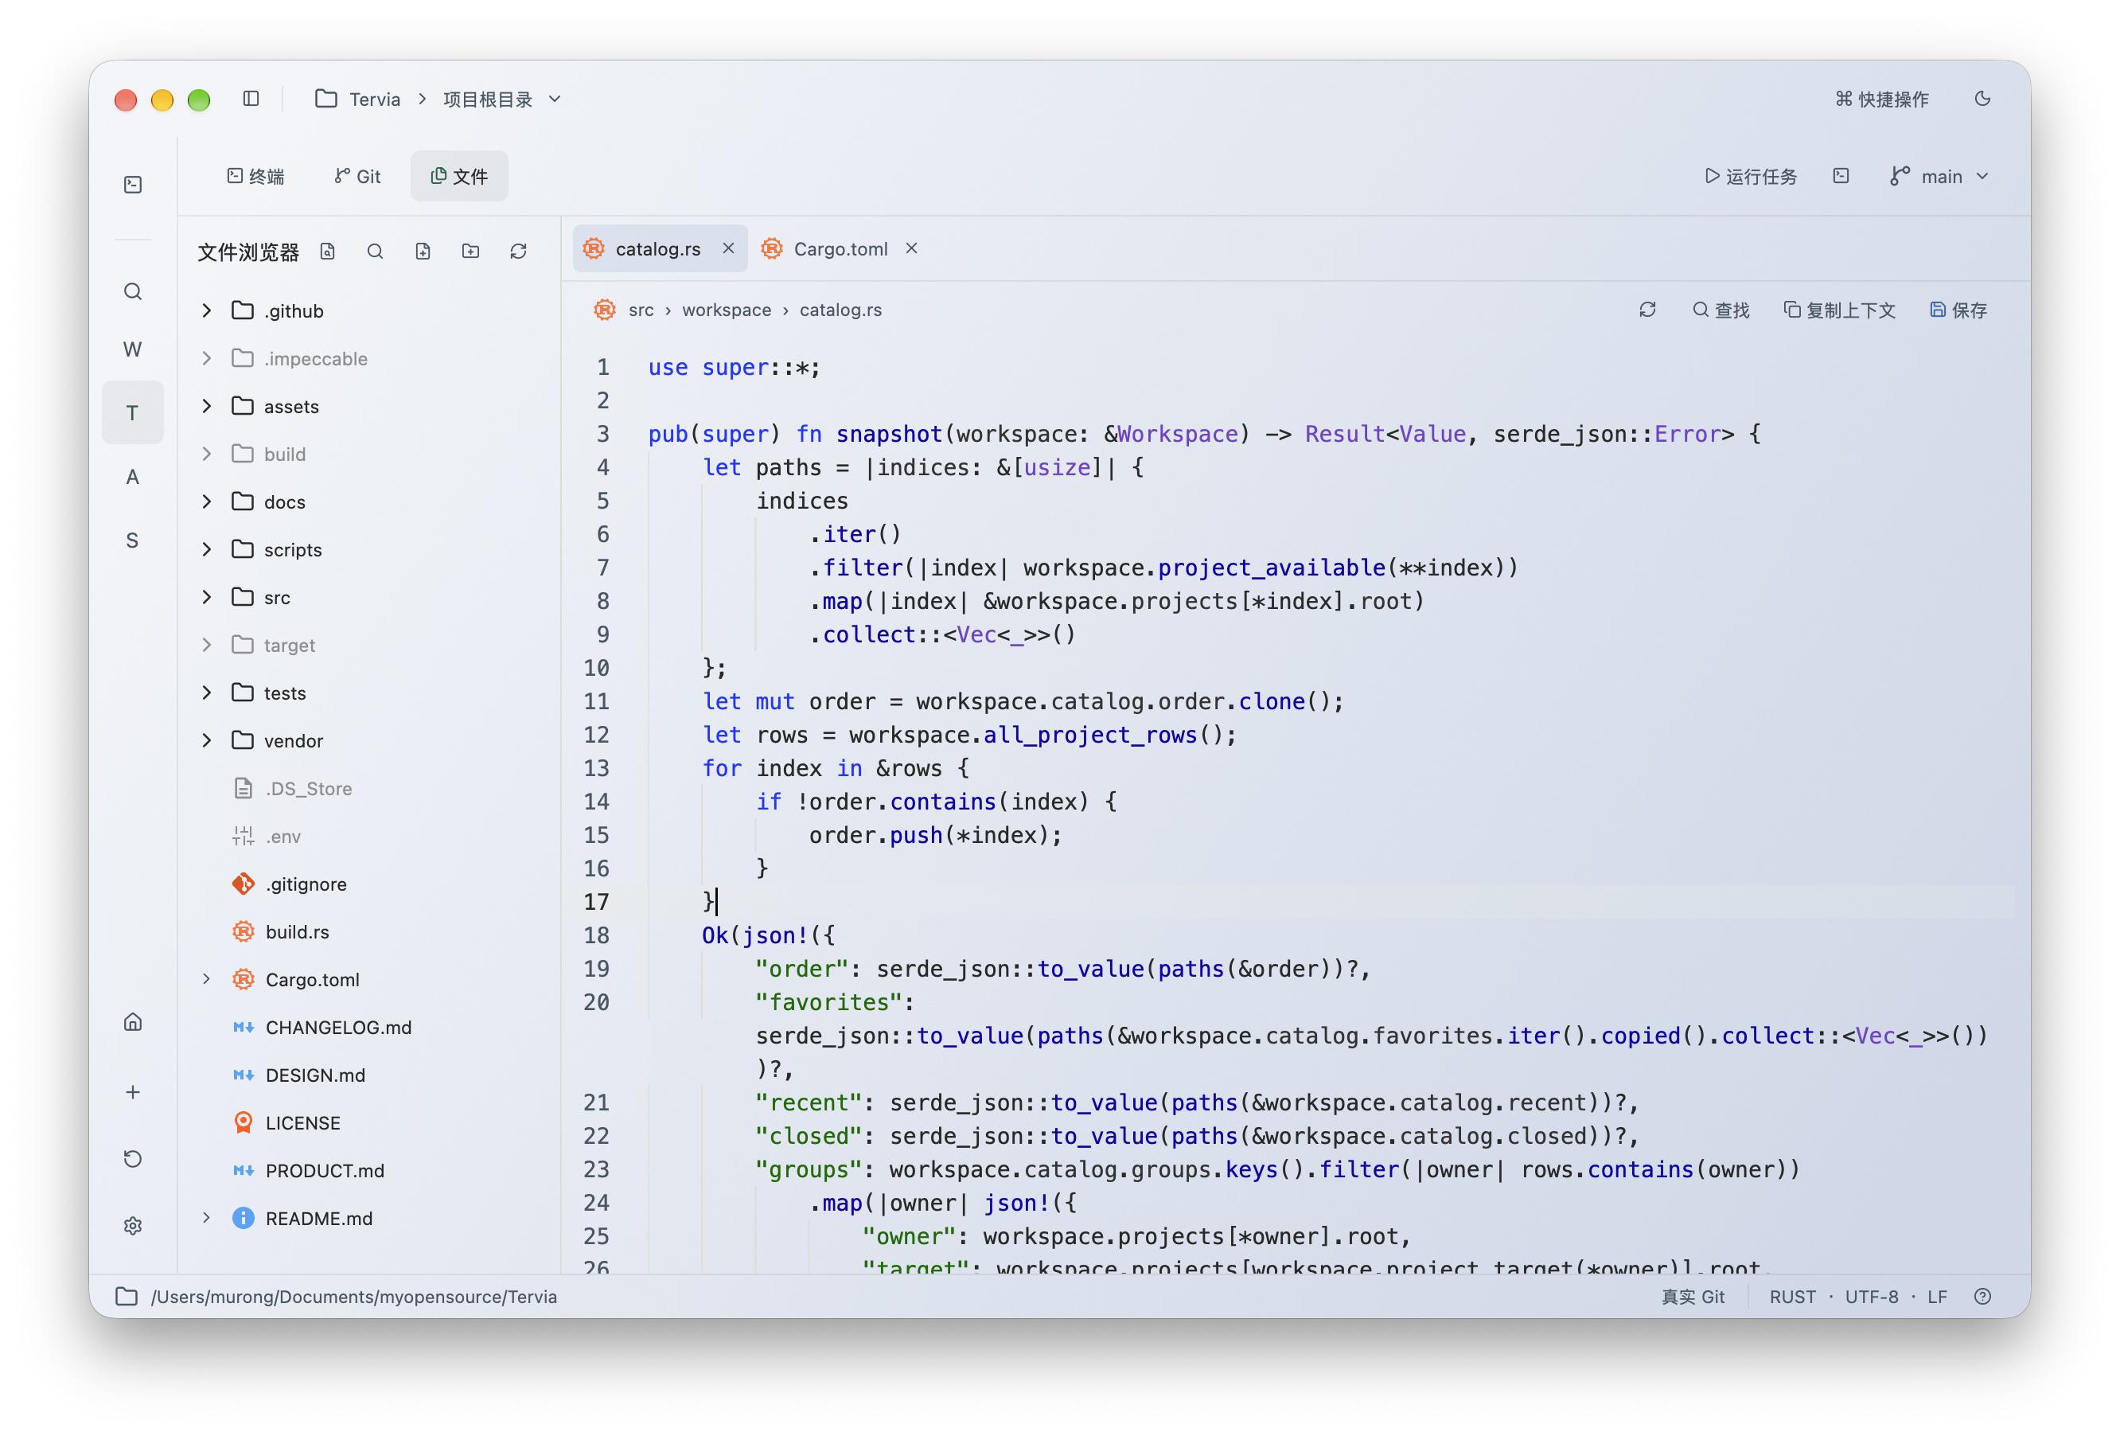Open the main branch dropdown
2120x1436 pixels.
tap(1939, 176)
